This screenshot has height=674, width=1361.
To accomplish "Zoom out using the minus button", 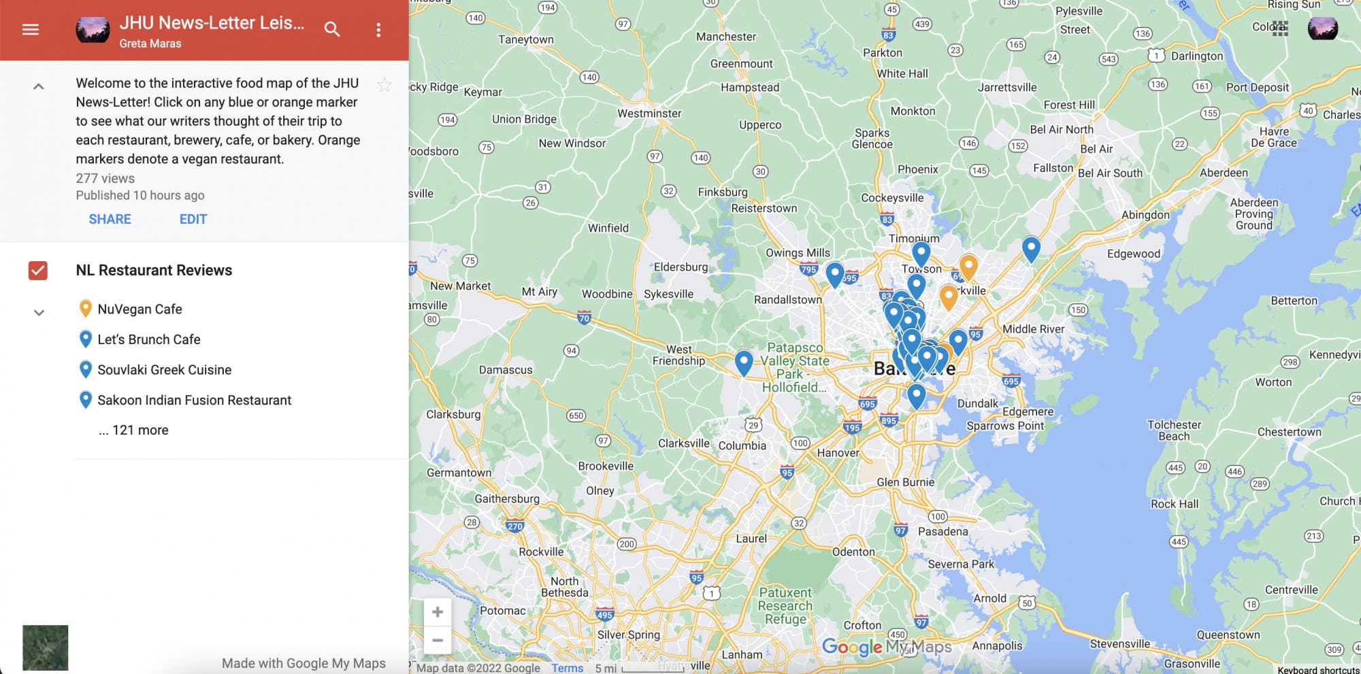I will tap(438, 640).
